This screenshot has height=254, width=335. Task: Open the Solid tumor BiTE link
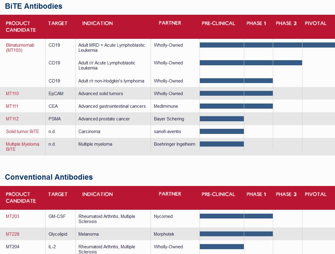point(23,132)
